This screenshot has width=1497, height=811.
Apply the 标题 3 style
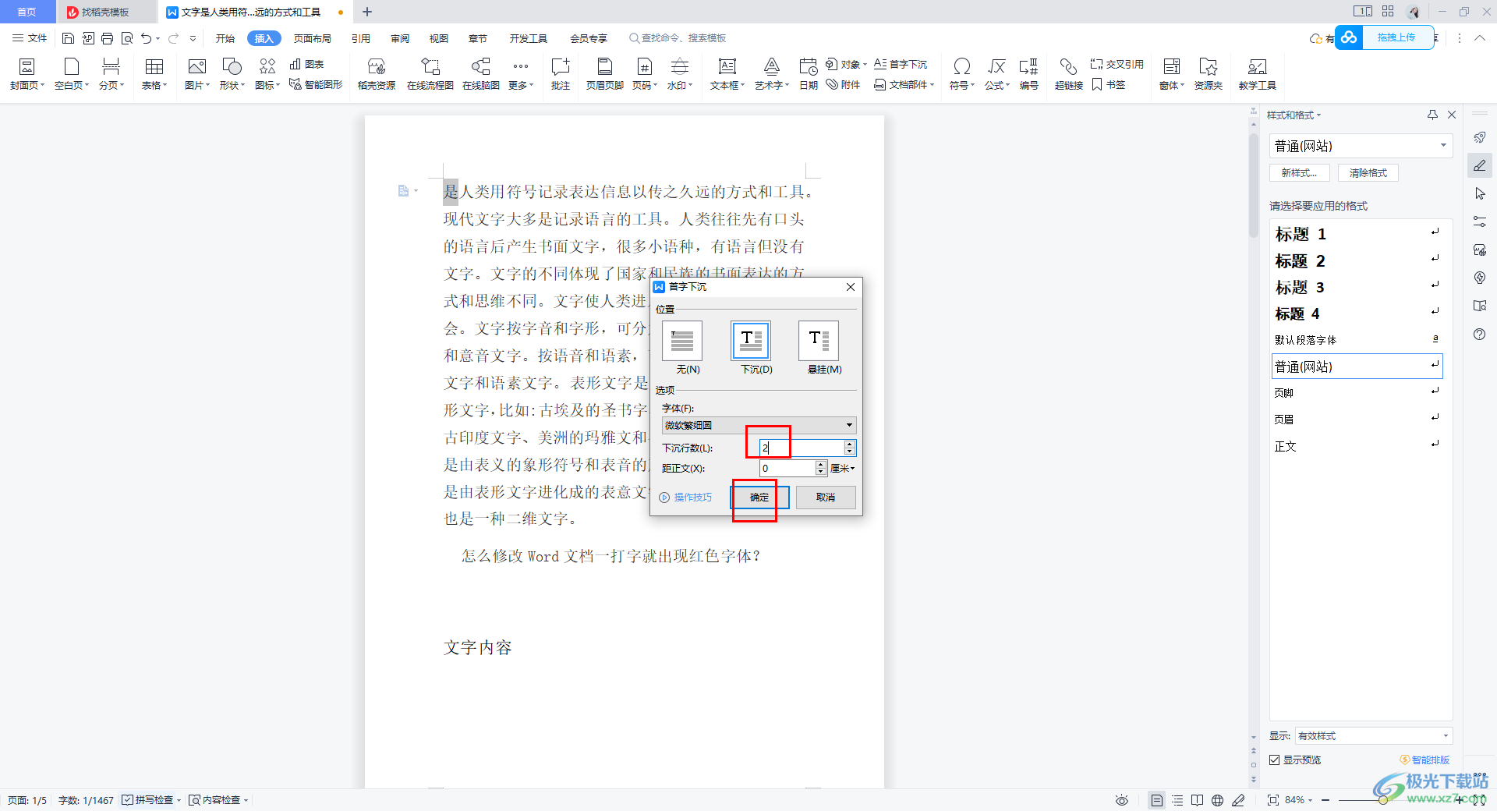tap(1357, 287)
